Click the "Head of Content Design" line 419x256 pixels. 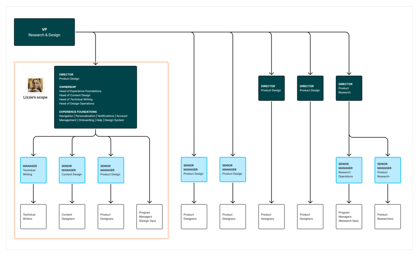click(75, 95)
